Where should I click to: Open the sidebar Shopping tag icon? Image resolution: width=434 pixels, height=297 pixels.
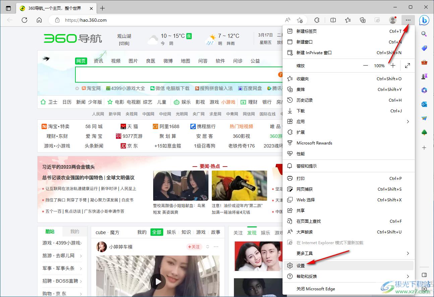click(424, 48)
